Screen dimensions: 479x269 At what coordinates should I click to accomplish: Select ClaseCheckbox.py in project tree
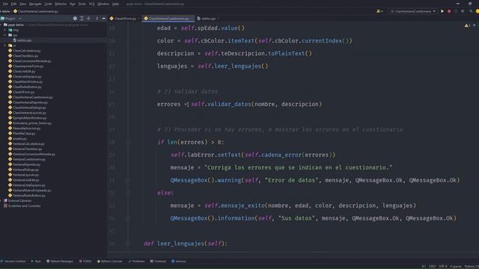(x=23, y=56)
